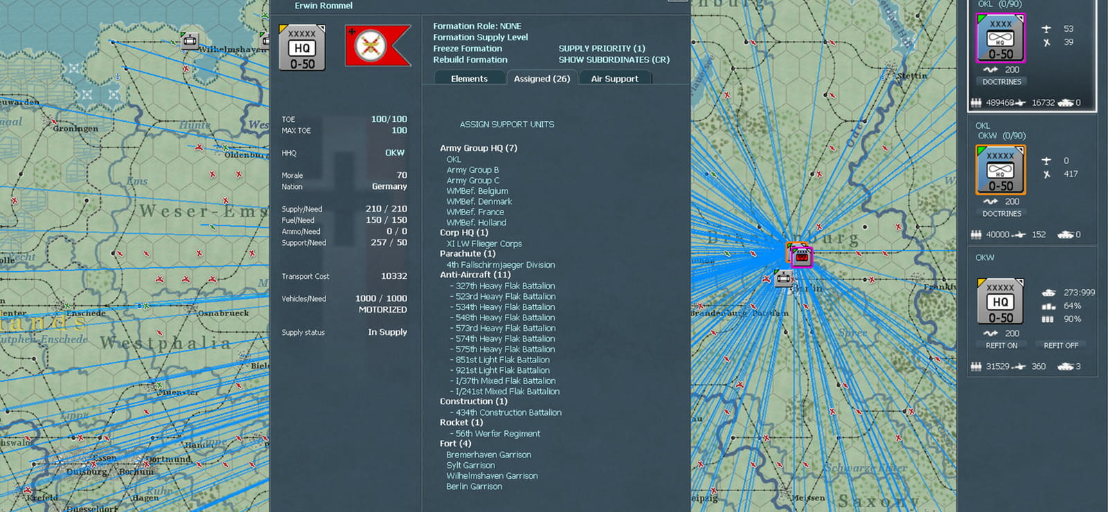The height and width of the screenshot is (512, 1108).
Task: Open DOCTRINES under the OKL counter
Action: coord(1001,82)
